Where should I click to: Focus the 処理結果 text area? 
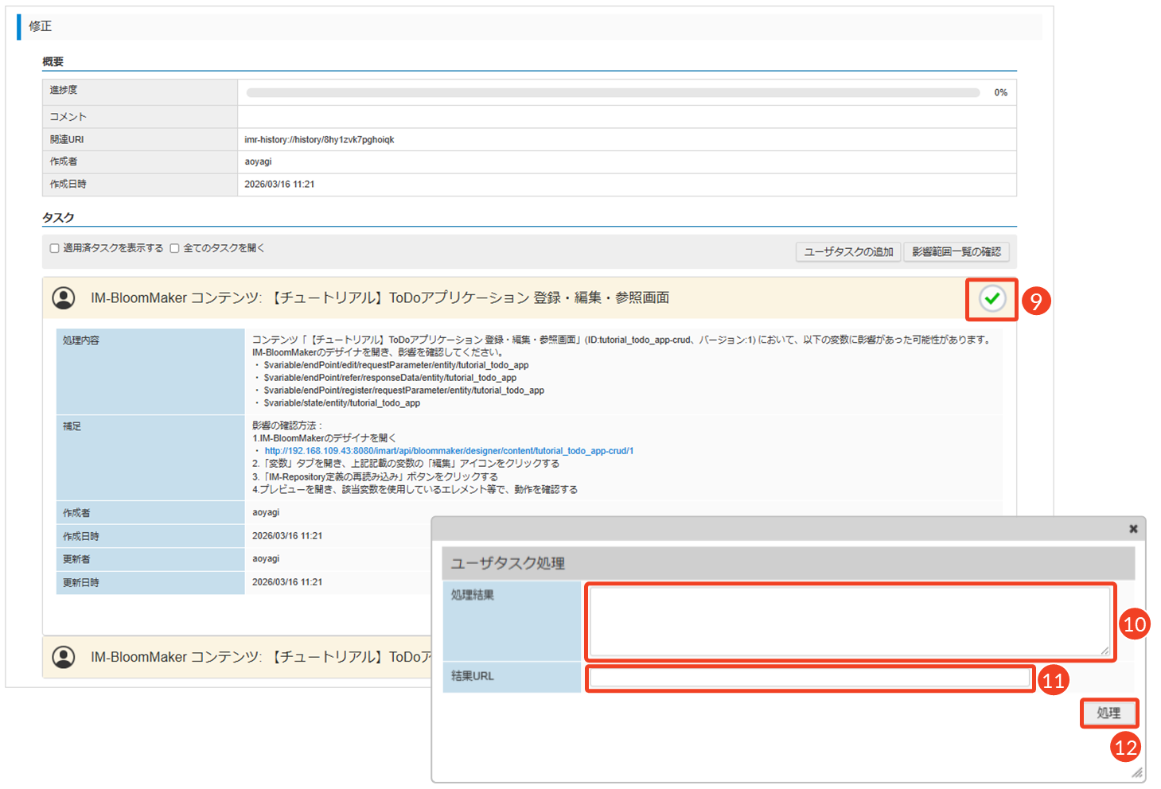pyautogui.click(x=848, y=621)
